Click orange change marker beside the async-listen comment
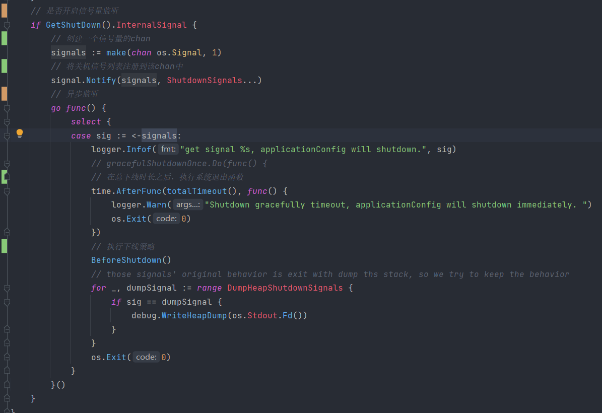Screen dimensions: 602x413 point(4,94)
